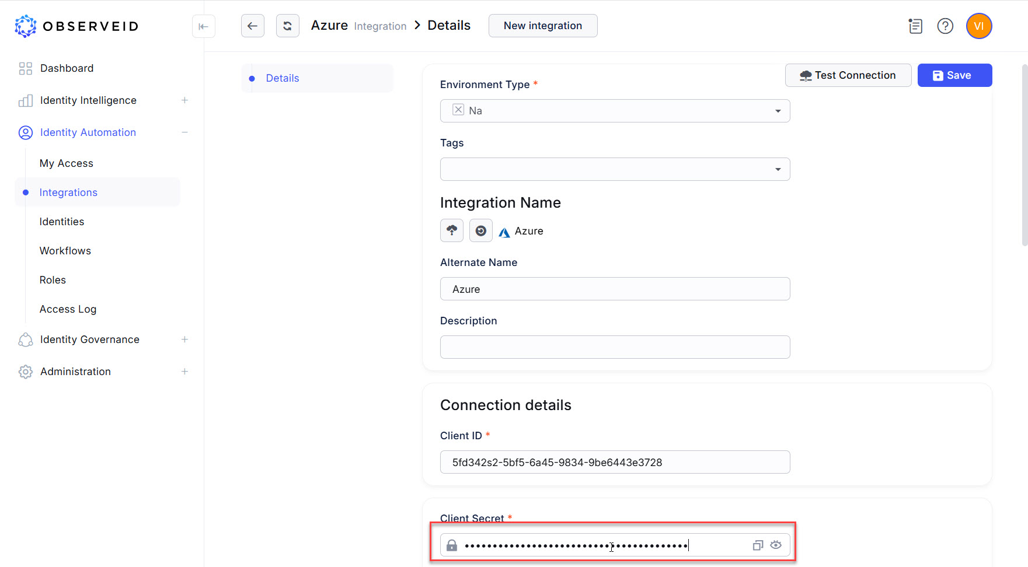Click the reset icon beside Azure logo

480,230
